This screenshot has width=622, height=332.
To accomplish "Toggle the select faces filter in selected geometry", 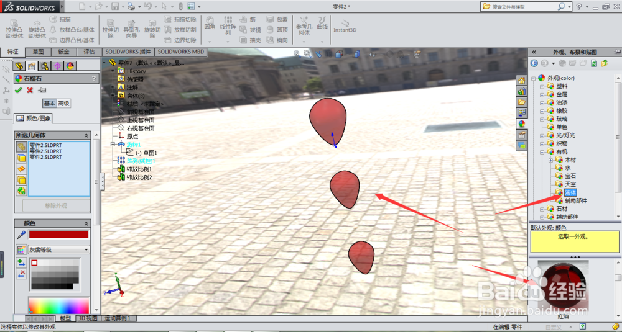I will (21, 158).
